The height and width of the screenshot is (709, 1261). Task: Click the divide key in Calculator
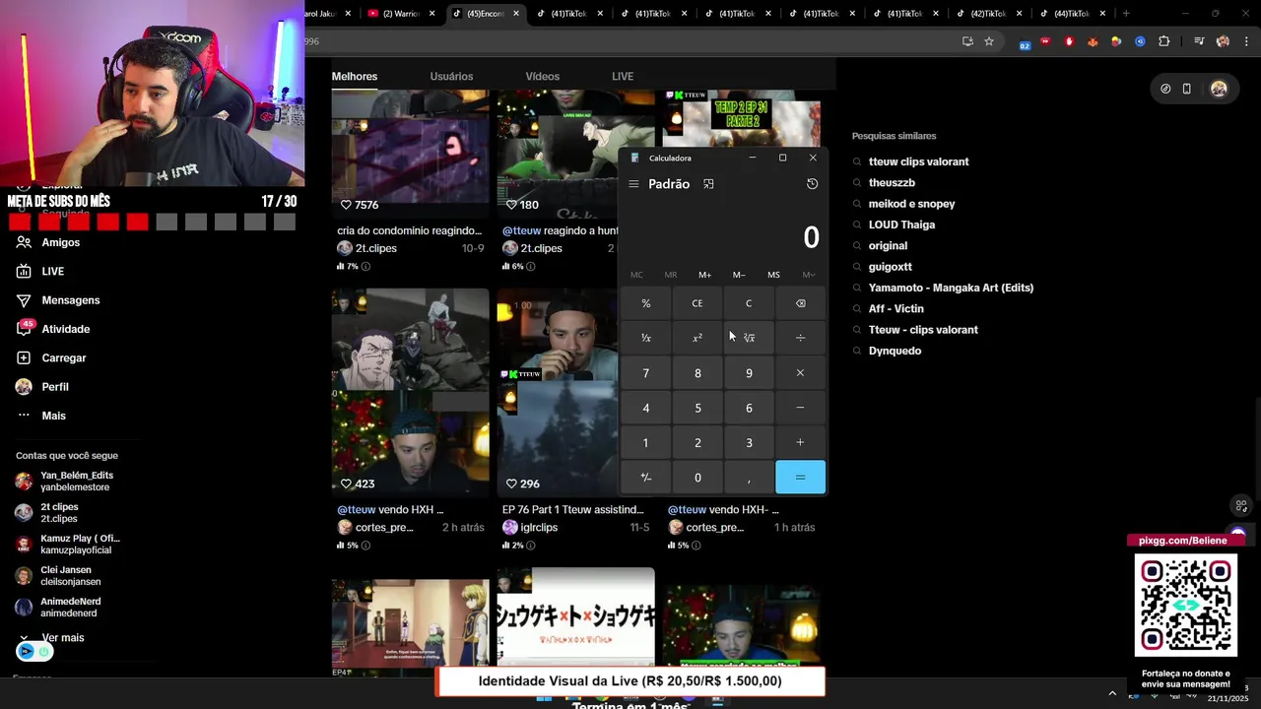pos(800,338)
